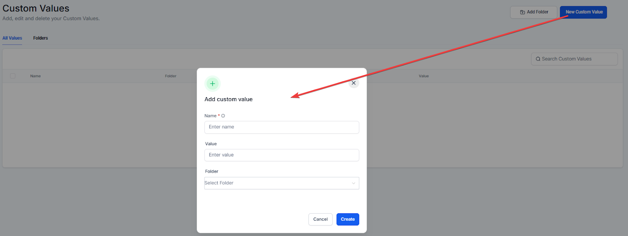Open the Select Folder dropdown
Viewport: 628px width, 236px height.
281,183
